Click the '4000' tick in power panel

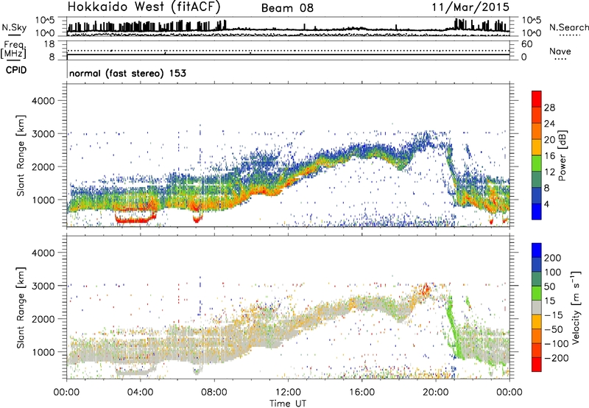[43, 101]
